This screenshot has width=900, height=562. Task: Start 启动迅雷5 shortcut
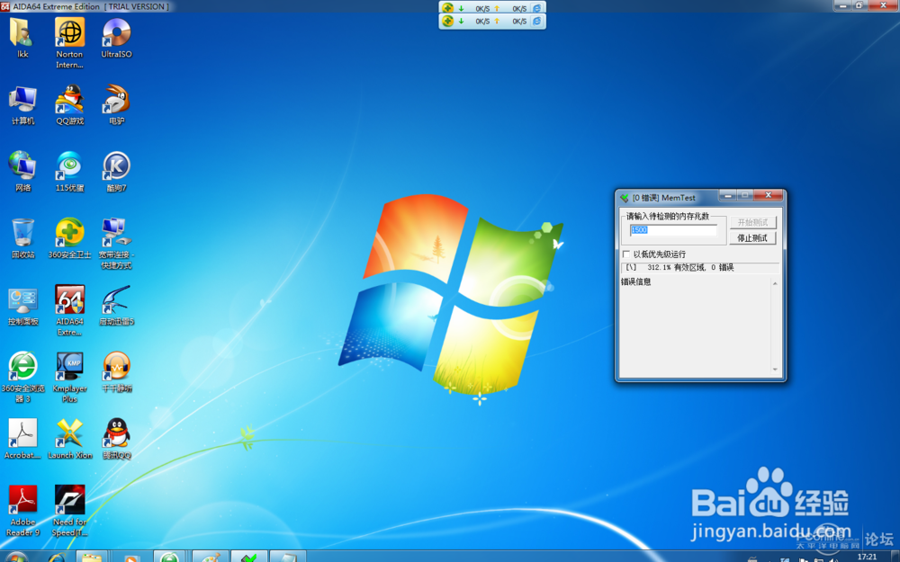pos(116,306)
